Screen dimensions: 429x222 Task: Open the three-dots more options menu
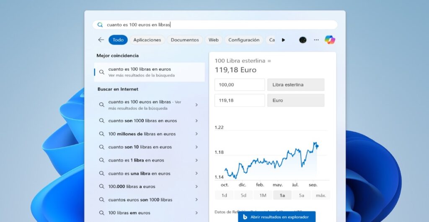(316, 40)
